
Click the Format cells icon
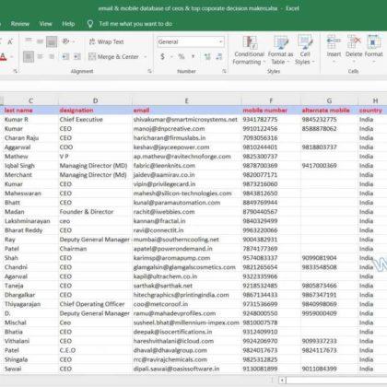pyautogui.click(x=374, y=42)
